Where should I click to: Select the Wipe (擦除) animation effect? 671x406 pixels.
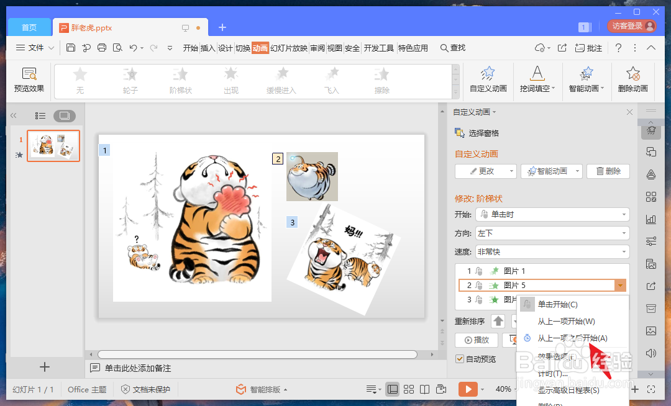[381, 81]
